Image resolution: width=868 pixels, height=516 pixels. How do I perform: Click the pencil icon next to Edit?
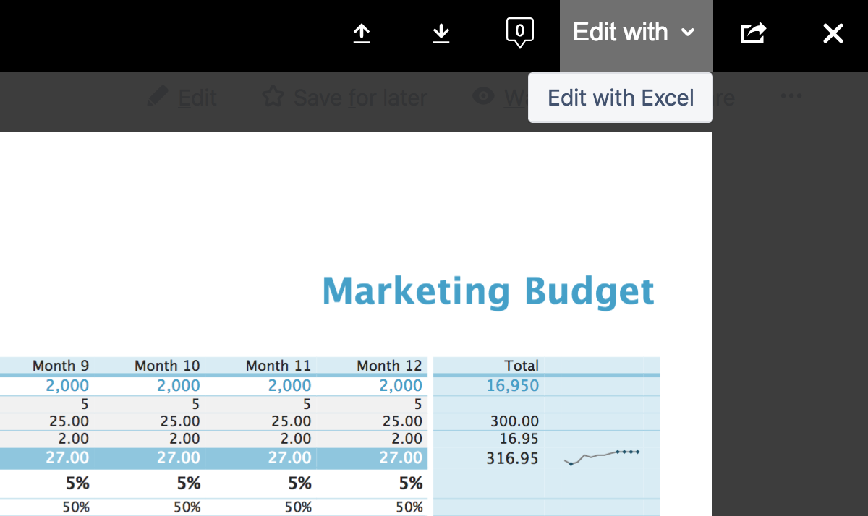pyautogui.click(x=157, y=97)
